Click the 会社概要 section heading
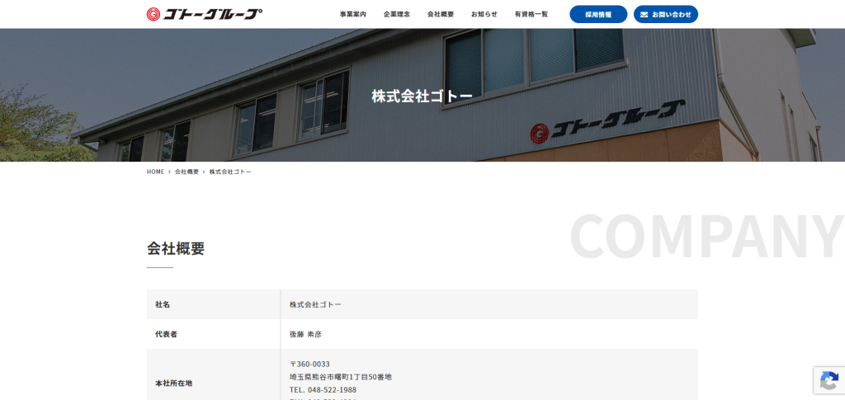Image resolution: width=845 pixels, height=400 pixels. 176,249
